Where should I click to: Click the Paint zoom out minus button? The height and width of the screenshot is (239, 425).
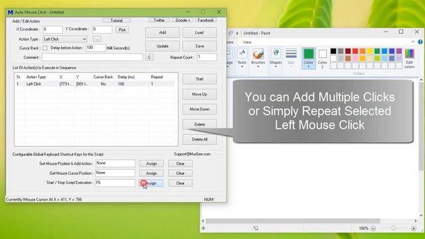(373, 228)
